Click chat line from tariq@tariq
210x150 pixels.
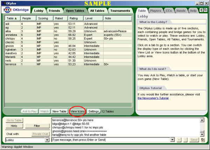coord(79,135)
